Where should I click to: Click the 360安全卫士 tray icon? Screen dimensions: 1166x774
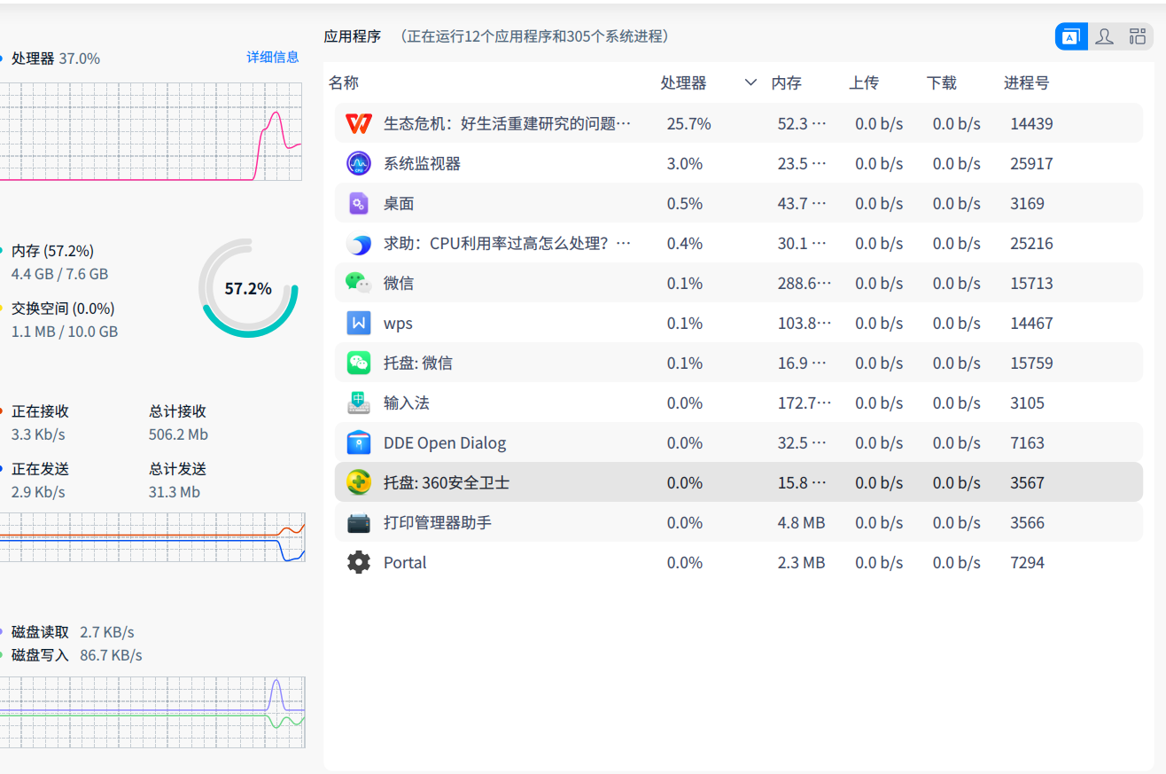[x=358, y=482]
